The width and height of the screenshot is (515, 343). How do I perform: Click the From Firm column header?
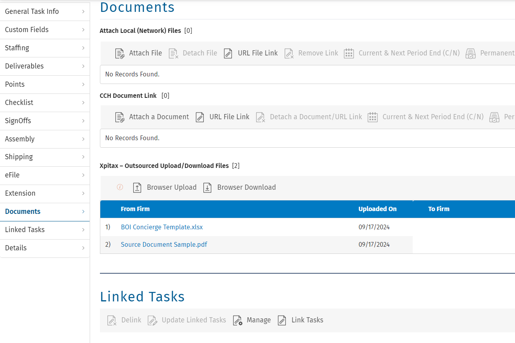135,209
